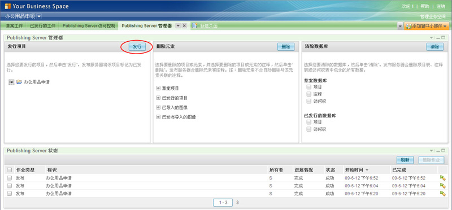The width and height of the screenshot is (452, 210).
Task: Switch to the 已发行的工件 tab
Action: point(43,25)
